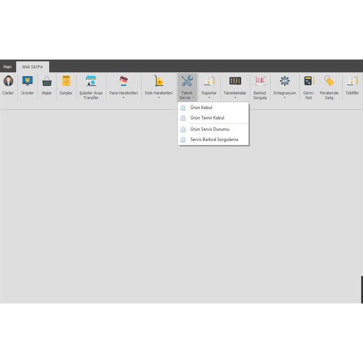Viewport: 363px width, 363px height.
Task: Open the Entegrasyon dropdown menu
Action: [285, 87]
